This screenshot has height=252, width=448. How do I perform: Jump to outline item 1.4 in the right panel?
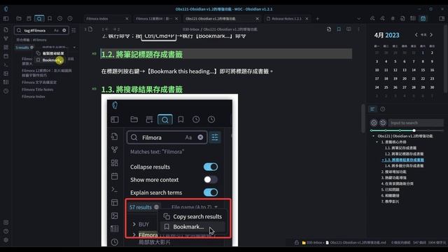coord(404,166)
